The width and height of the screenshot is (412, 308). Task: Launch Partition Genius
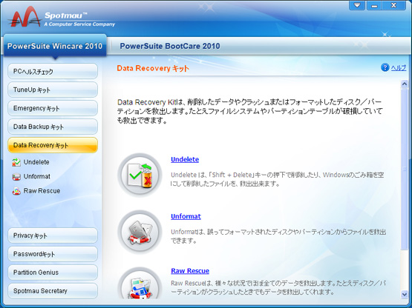click(x=53, y=272)
